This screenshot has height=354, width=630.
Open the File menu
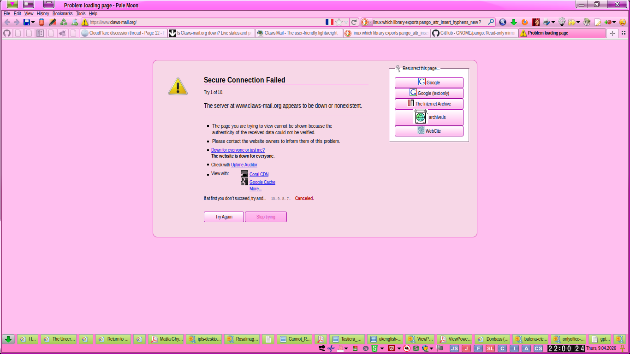[6, 14]
